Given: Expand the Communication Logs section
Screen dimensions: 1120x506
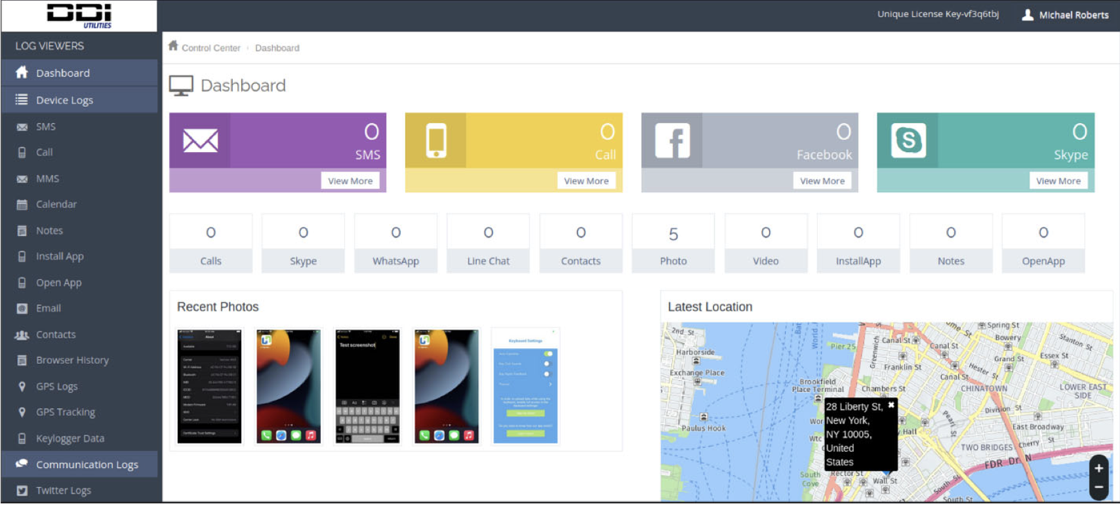Looking at the screenshot, I should tap(79, 464).
